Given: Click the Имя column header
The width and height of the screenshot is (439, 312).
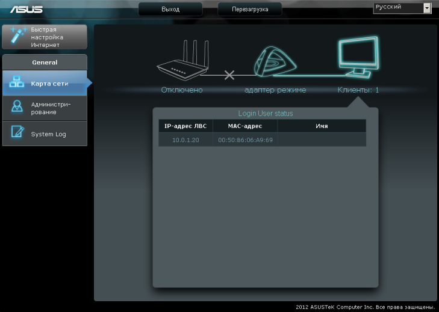Looking at the screenshot, I should point(322,126).
